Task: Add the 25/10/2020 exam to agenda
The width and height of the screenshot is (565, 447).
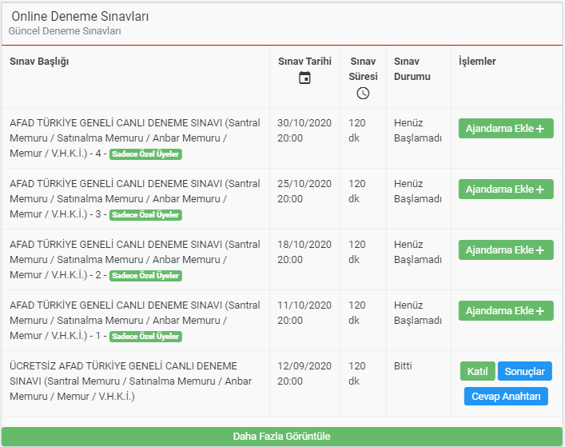Action: point(506,190)
